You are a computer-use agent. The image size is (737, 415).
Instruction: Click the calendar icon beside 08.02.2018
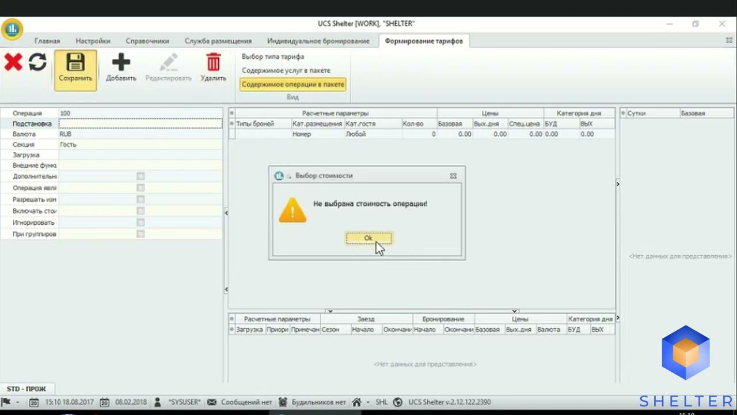(104, 402)
